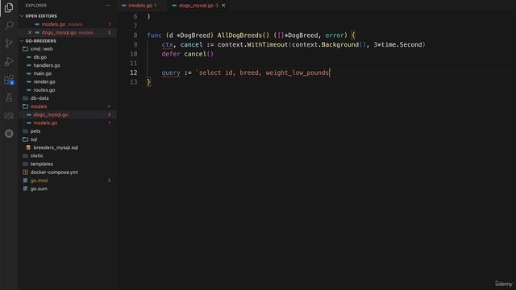
Task: Open handlers.go in file tree
Action: [47, 65]
